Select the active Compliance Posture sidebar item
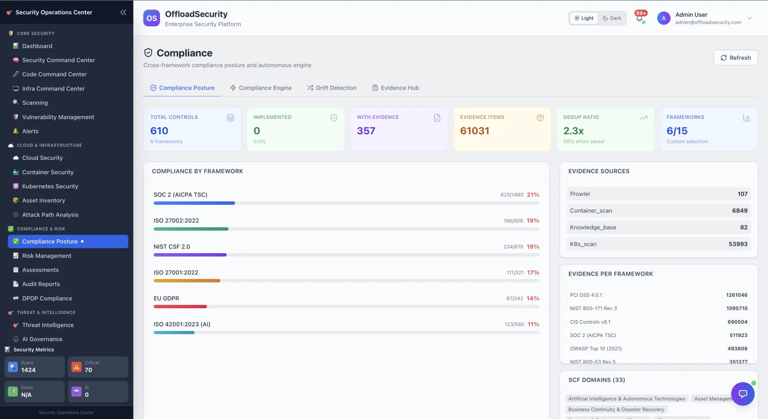768x419 pixels. click(68, 242)
